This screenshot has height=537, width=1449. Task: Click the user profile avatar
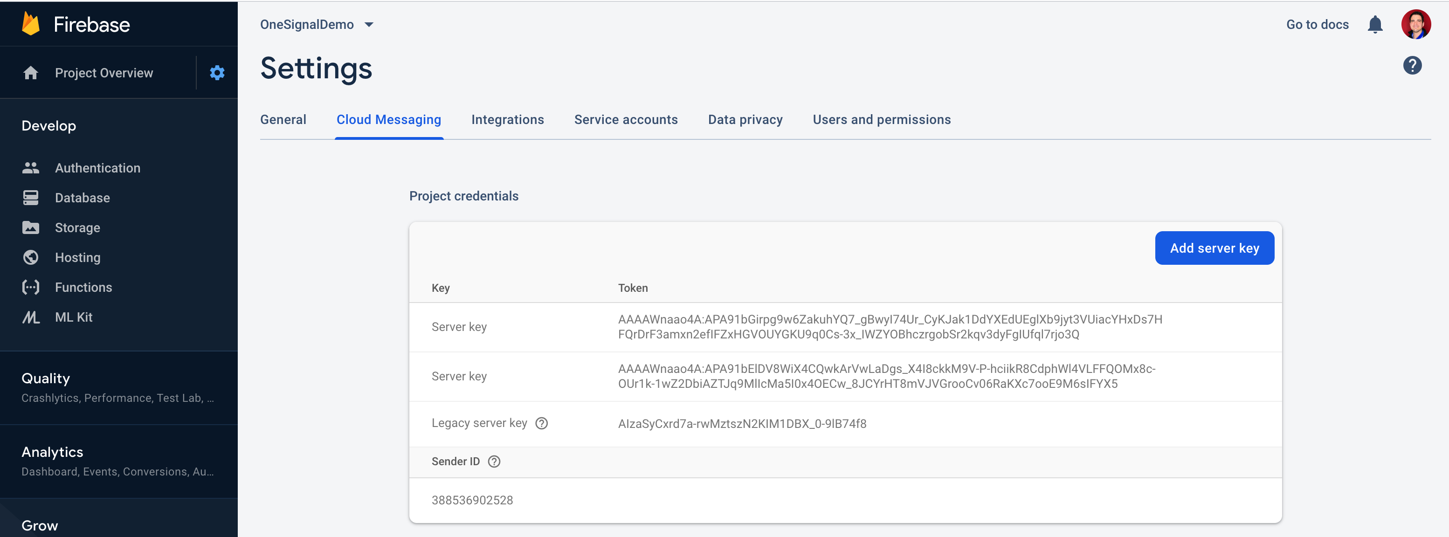1415,25
